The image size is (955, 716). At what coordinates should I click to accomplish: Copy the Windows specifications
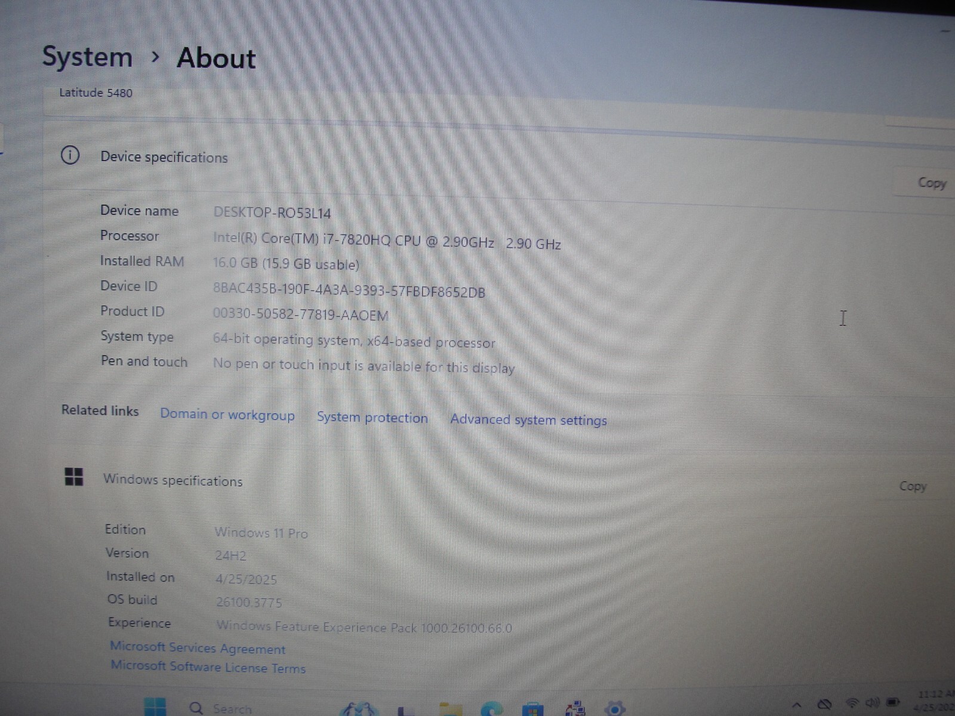click(913, 486)
